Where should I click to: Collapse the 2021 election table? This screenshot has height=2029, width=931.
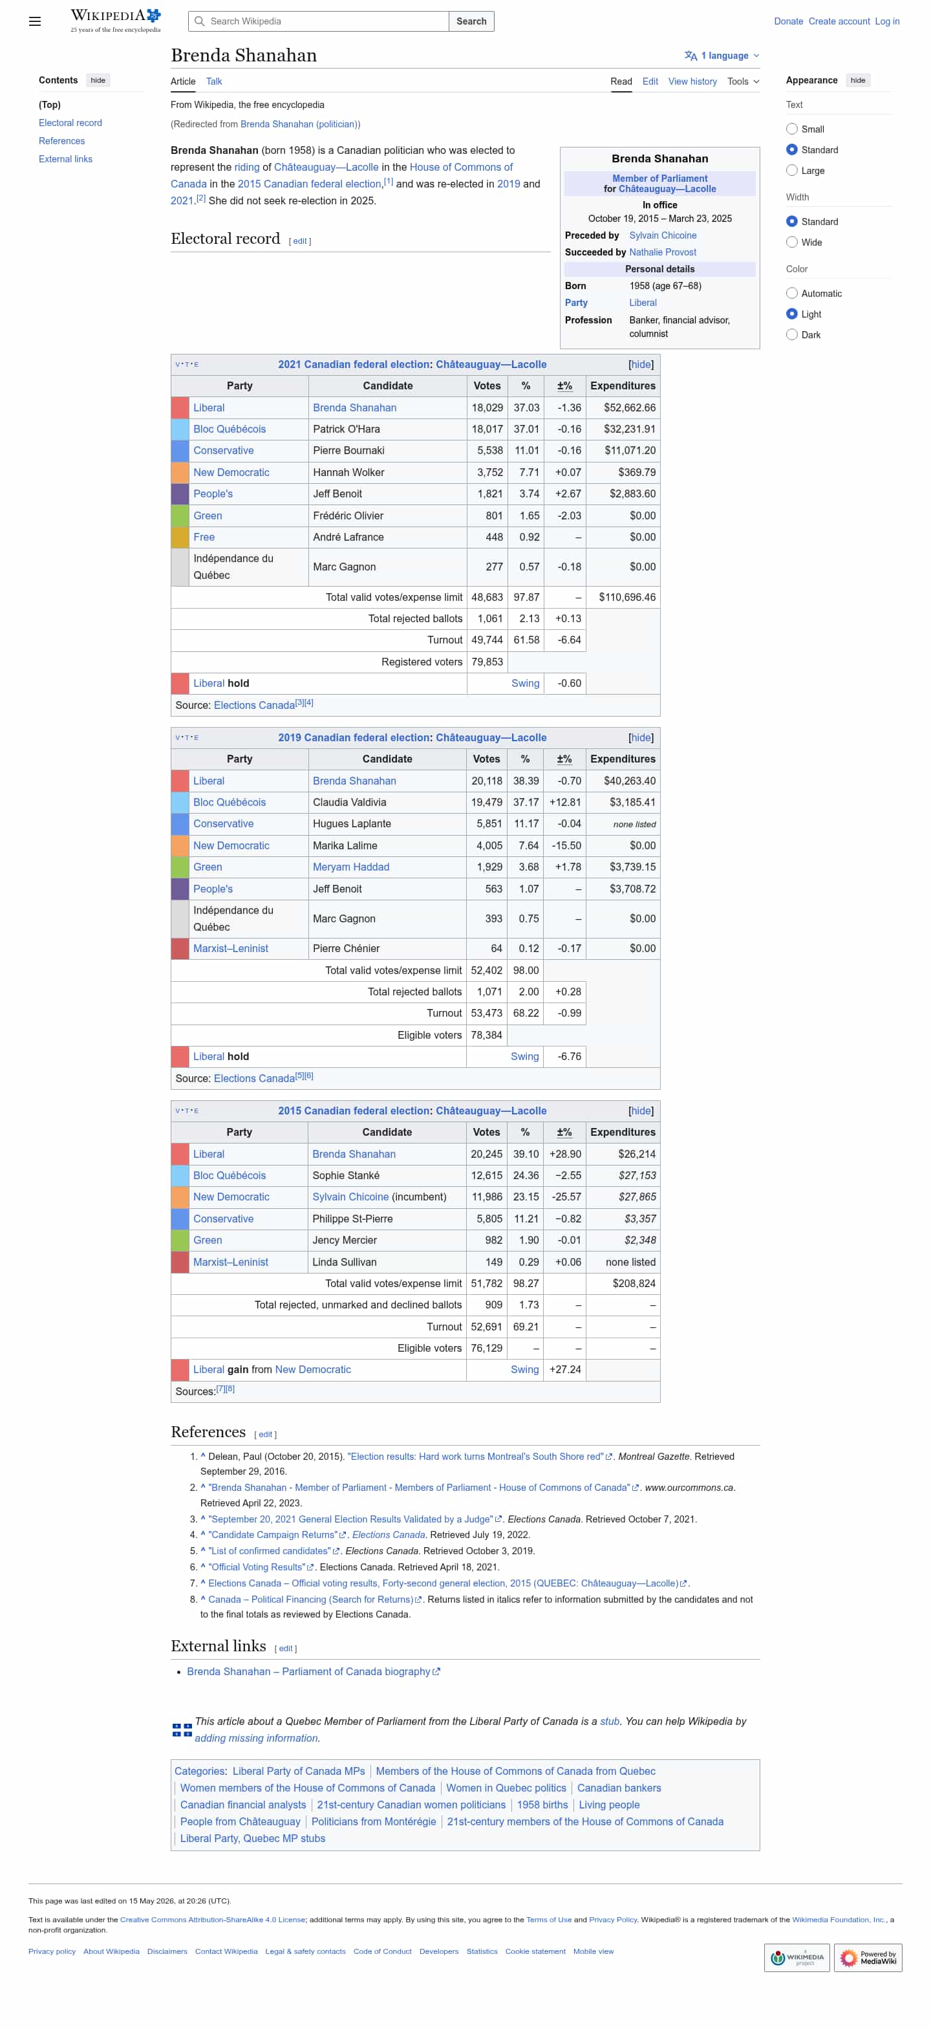click(640, 365)
